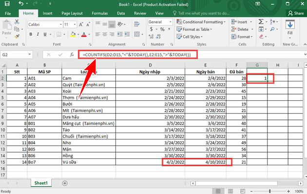Click Sort & Filter icon
Image resolution: width=307 pixels, height=194 pixels.
tap(272, 22)
